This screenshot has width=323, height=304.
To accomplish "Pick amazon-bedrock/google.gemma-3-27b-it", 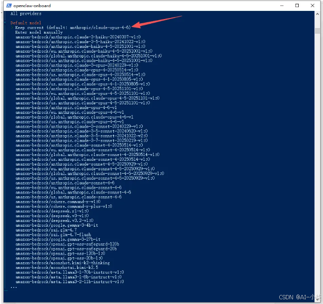I will pos(58,240).
